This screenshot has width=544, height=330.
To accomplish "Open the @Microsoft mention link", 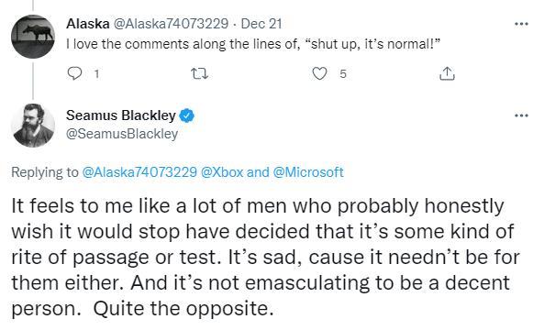I will [x=308, y=172].
